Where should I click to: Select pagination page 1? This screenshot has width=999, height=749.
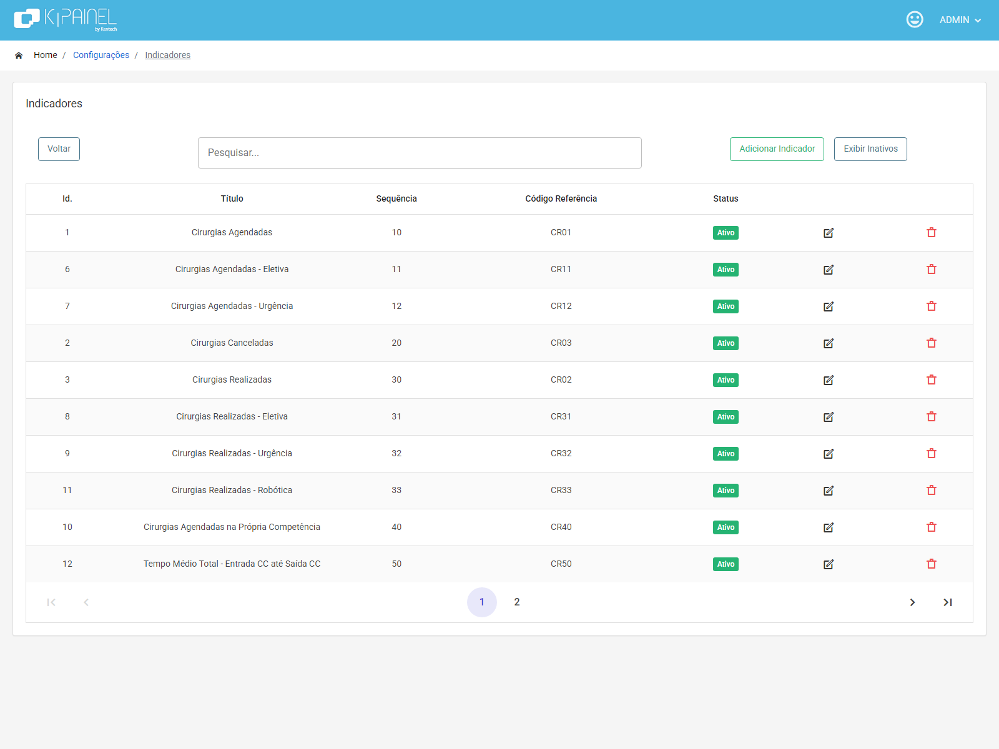482,602
